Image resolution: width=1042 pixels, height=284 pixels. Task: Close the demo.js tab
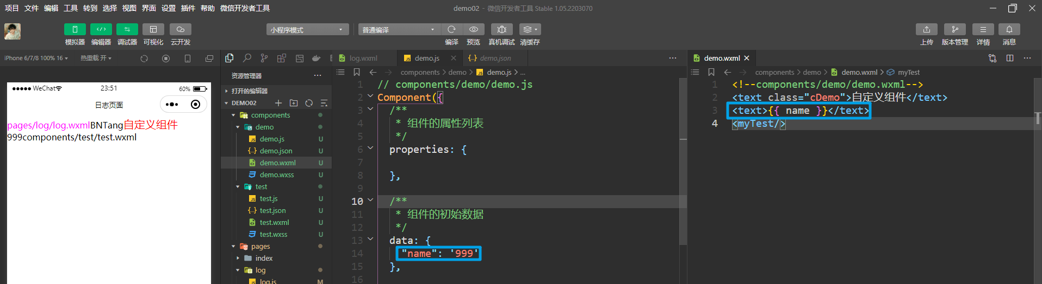(454, 58)
